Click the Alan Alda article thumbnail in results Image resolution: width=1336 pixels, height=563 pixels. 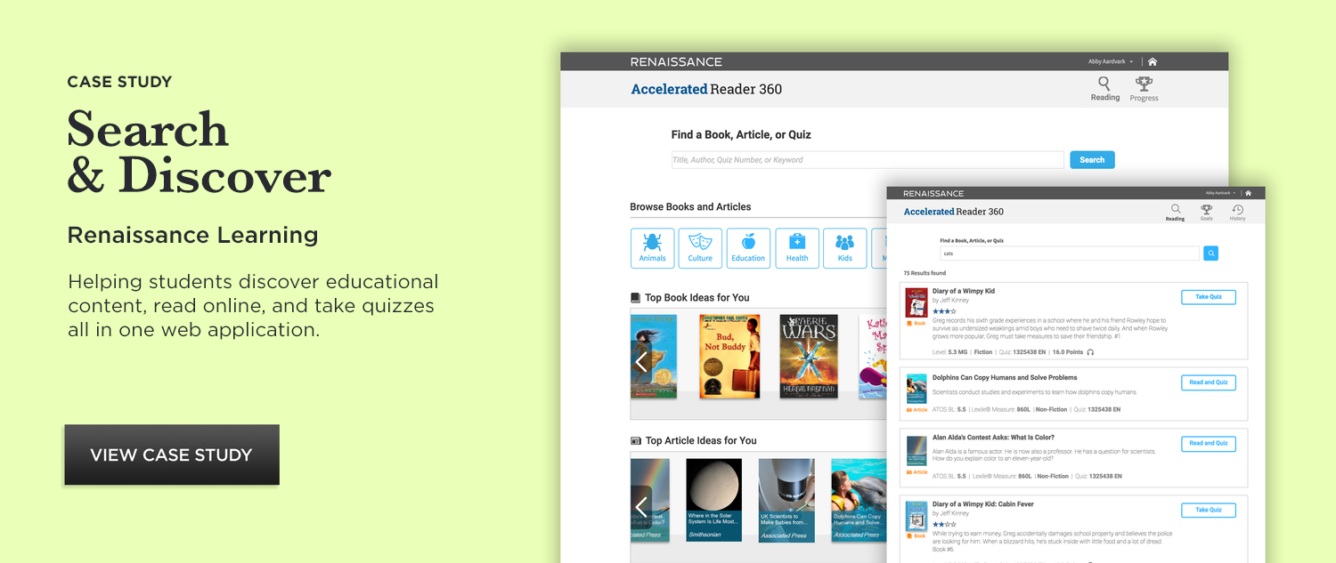click(916, 450)
